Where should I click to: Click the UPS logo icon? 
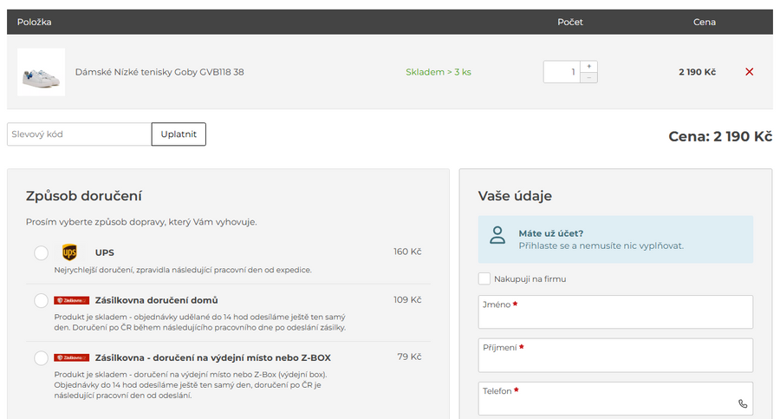[70, 252]
